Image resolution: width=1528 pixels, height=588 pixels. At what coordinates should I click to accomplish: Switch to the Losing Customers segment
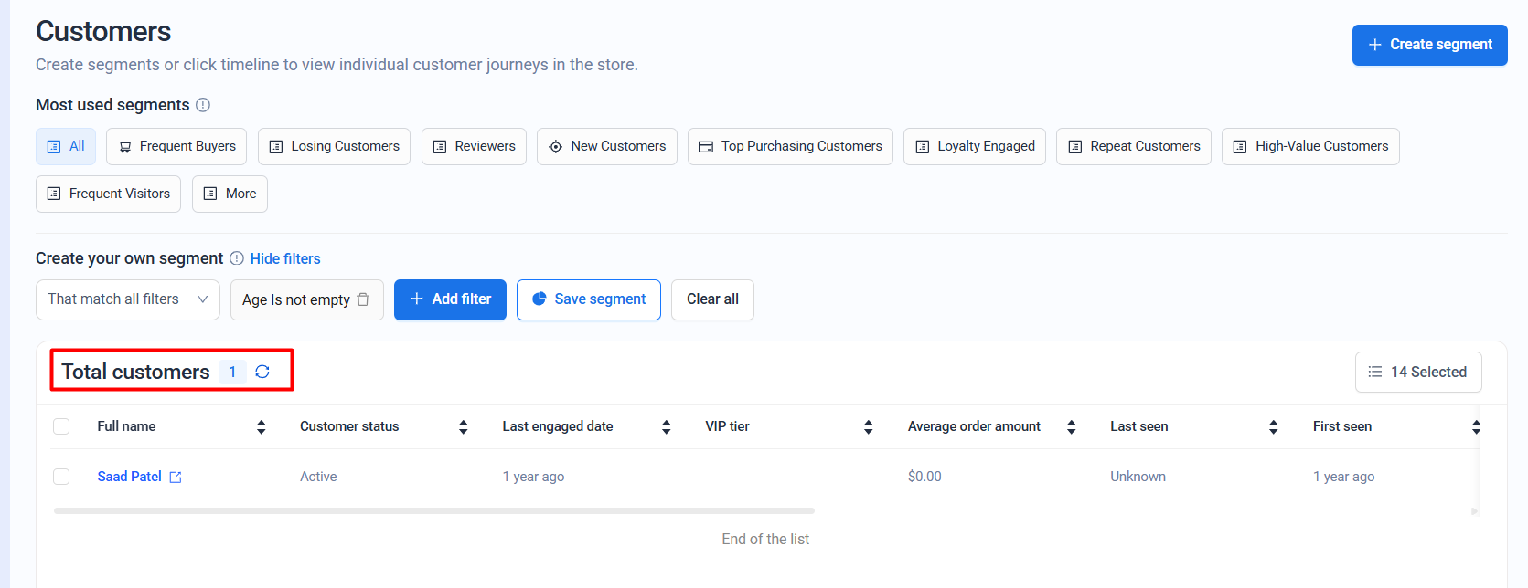334,146
